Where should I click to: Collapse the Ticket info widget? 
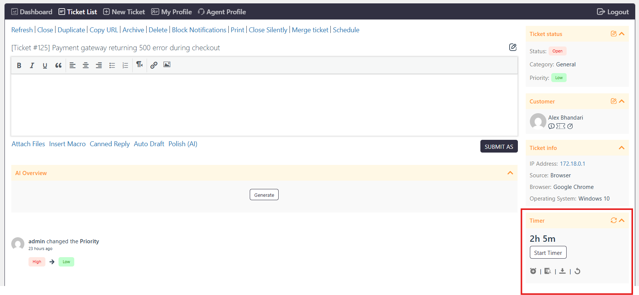click(621, 148)
